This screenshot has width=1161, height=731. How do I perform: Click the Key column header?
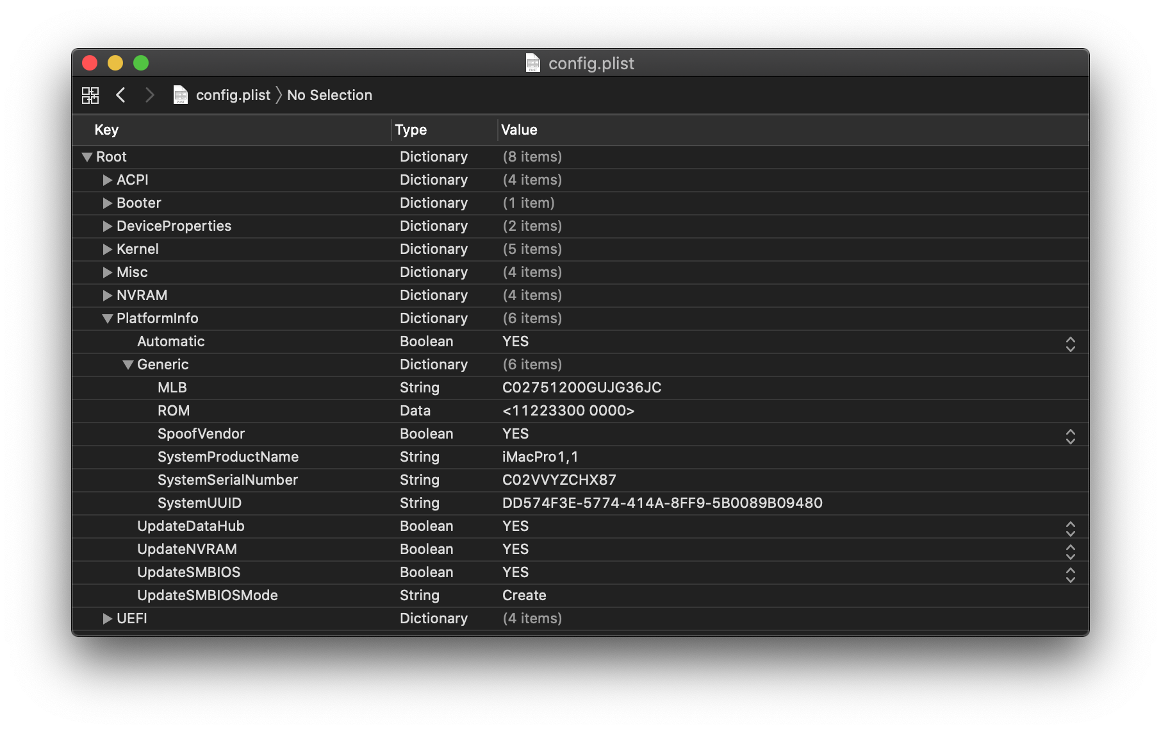tap(106, 130)
